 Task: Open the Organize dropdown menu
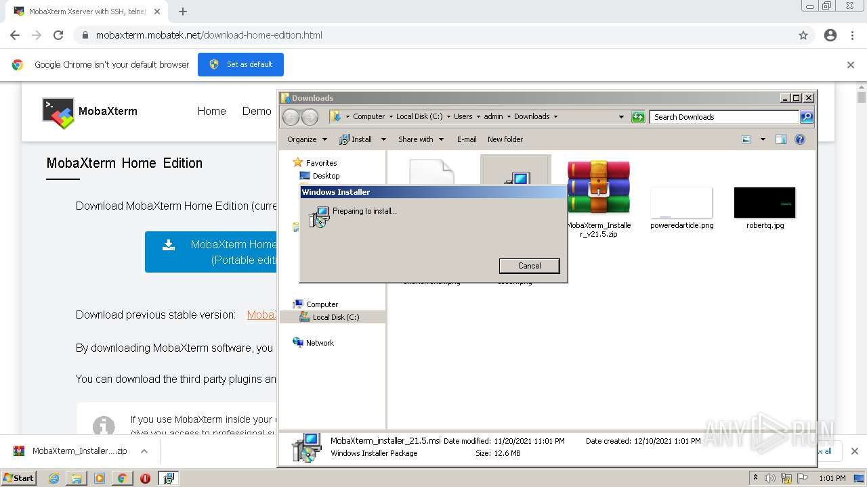point(307,139)
